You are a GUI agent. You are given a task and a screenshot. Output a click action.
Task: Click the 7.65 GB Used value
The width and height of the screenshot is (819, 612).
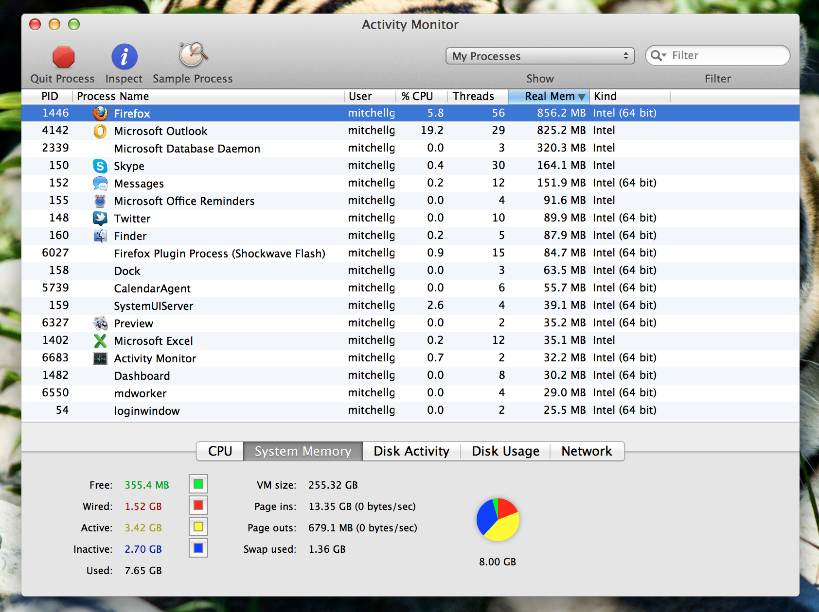[143, 571]
